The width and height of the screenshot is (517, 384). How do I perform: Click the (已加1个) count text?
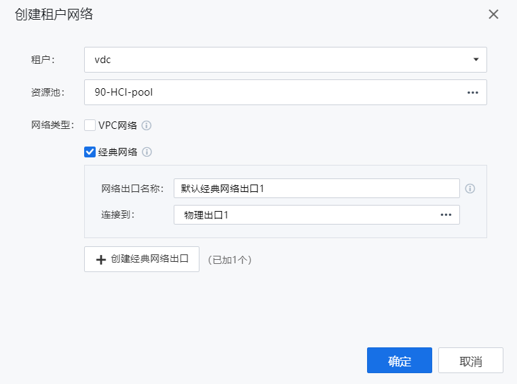coord(230,260)
